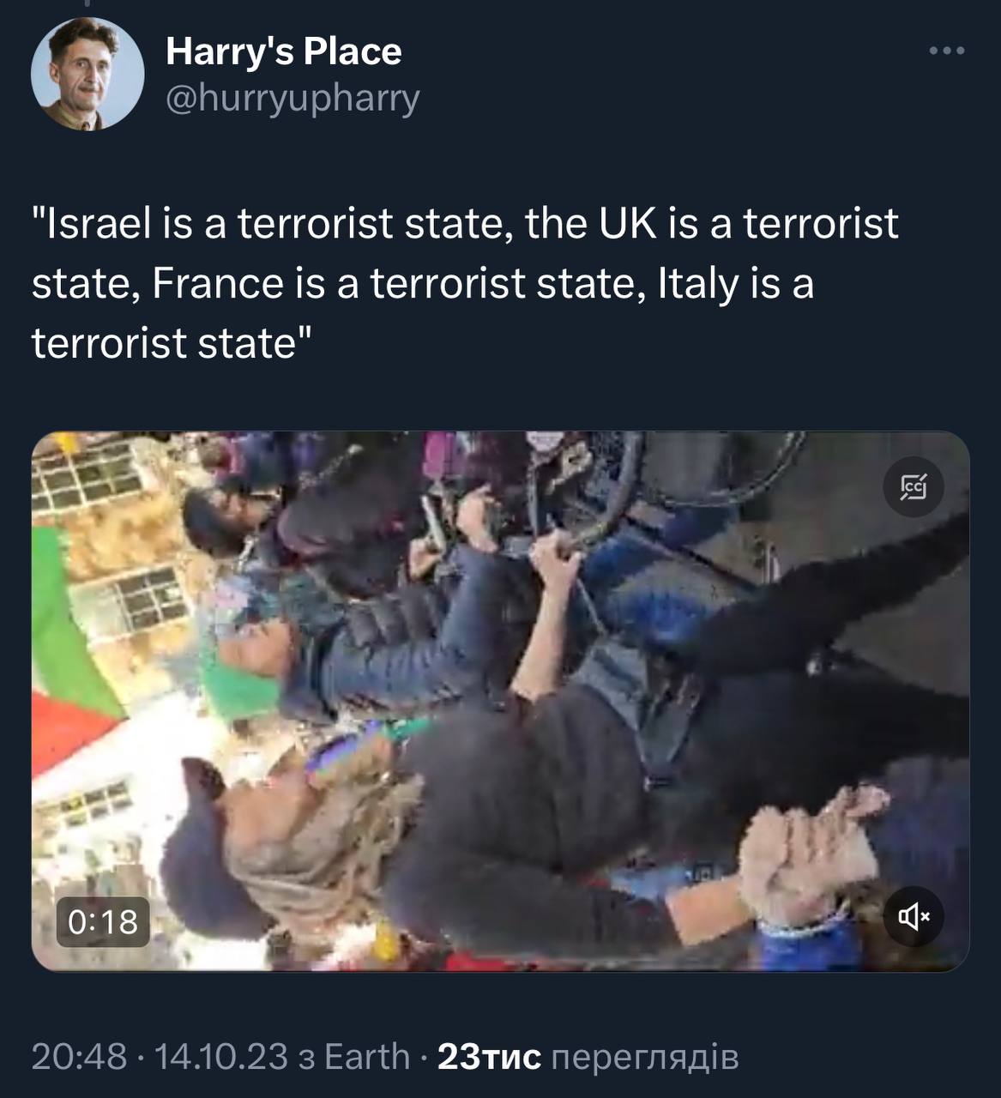
Task: Open the 20:48 timestamp link
Action: (79, 1057)
